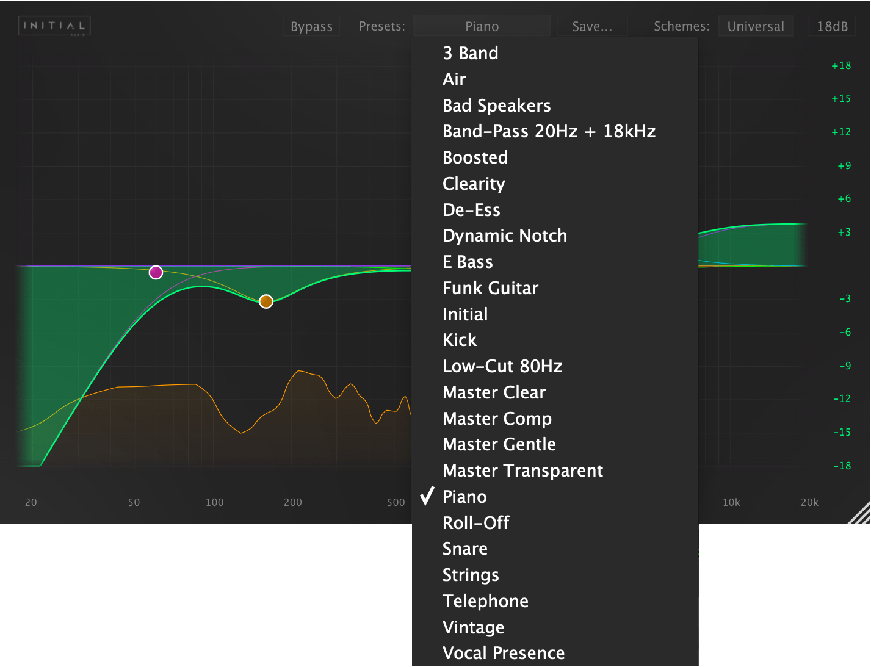The width and height of the screenshot is (871, 667).
Task: Click the Save... preset button
Action: [x=591, y=26]
